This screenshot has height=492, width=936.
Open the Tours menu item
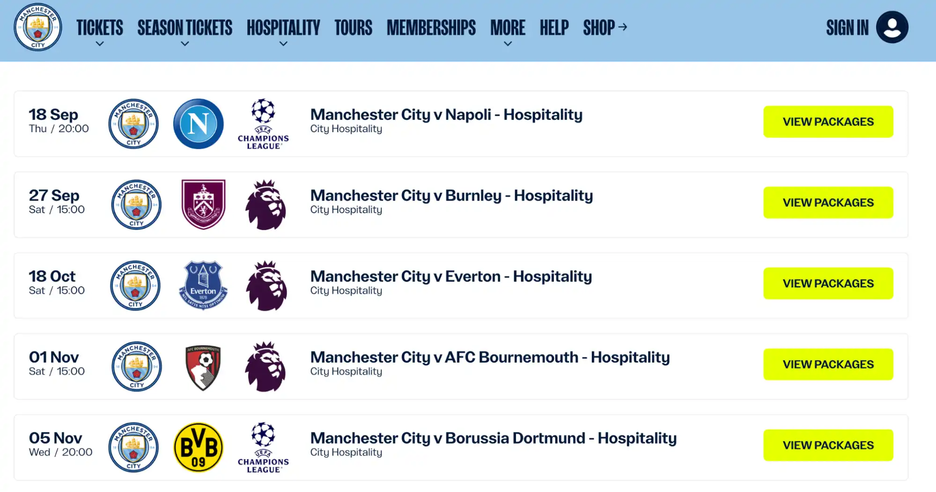coord(353,28)
